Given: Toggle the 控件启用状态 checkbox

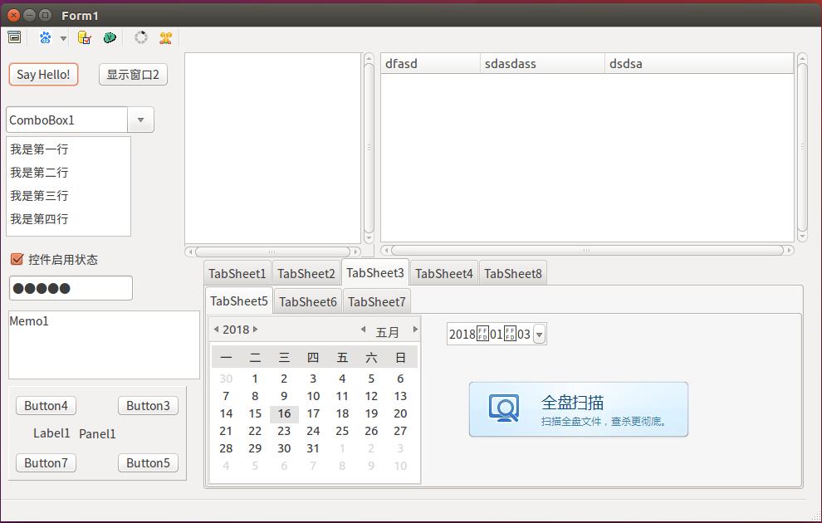Looking at the screenshot, I should pyautogui.click(x=17, y=259).
